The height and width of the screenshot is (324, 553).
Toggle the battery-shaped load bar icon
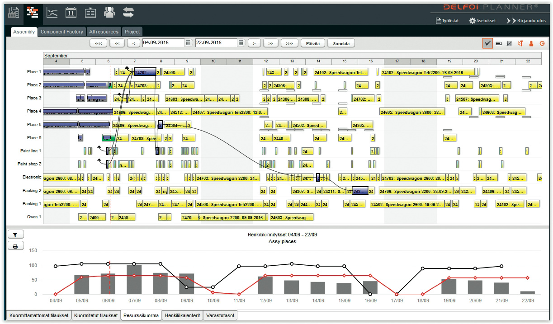click(499, 43)
